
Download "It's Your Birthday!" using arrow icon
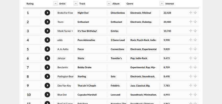point(195,31)
